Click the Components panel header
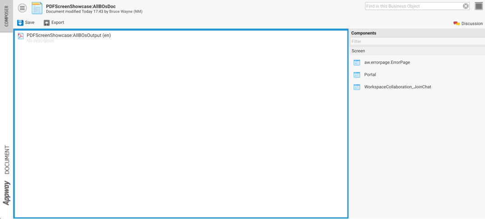This screenshot has width=485, height=219. click(417, 33)
